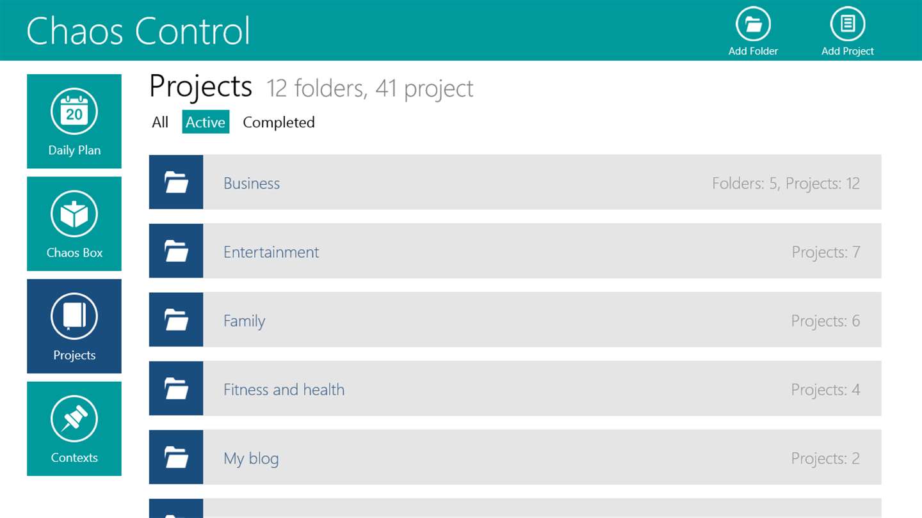Click the Add Folder icon

[x=753, y=24]
